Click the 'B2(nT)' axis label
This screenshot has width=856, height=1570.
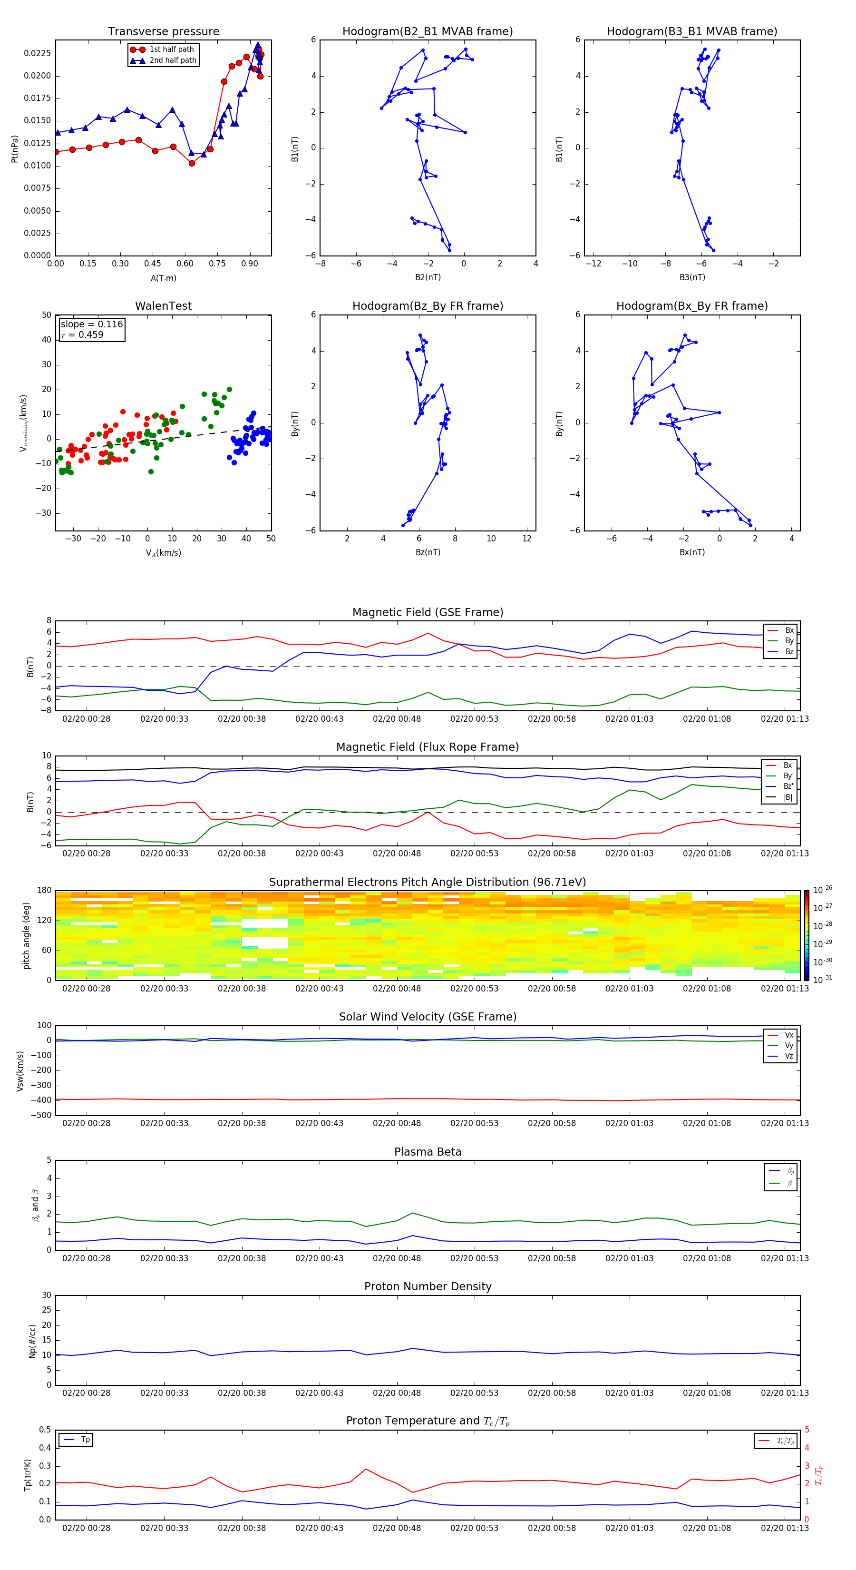pyautogui.click(x=428, y=277)
